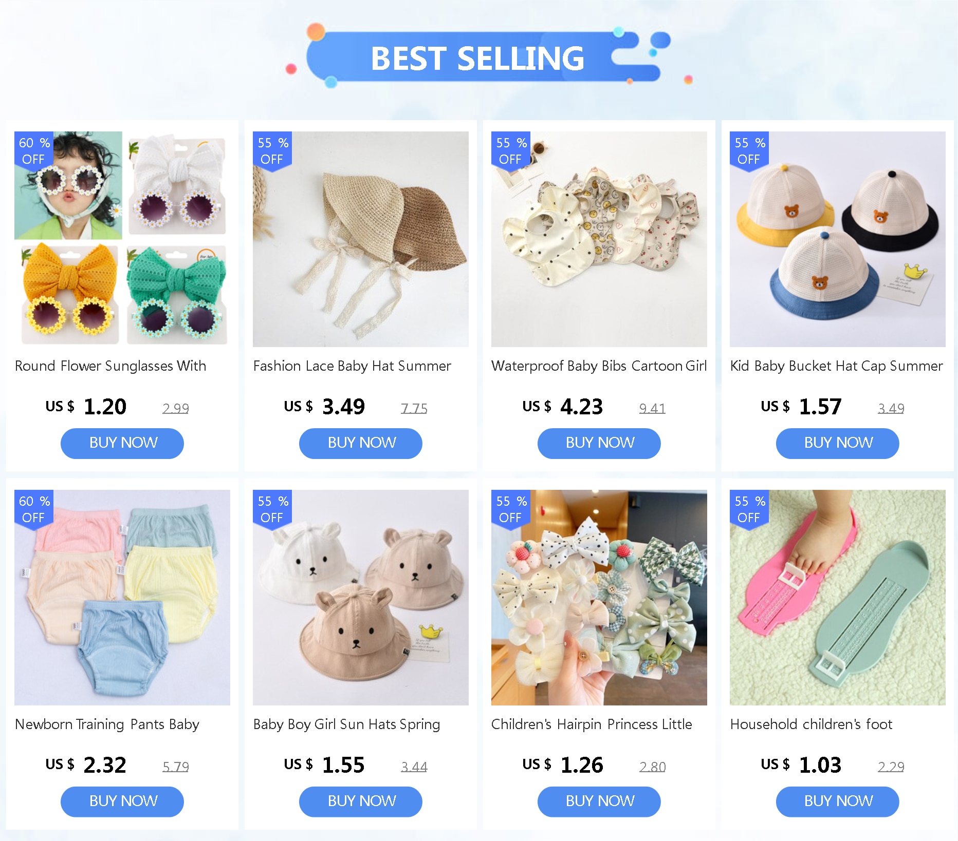Open the Waterproof Baby Bibs Cartoon Girl title
Image resolution: width=958 pixels, height=841 pixels.
[x=599, y=366]
